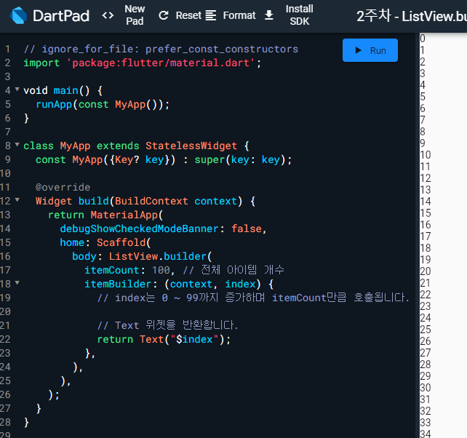Click 'BuildContext' on line 12
Image resolution: width=467 pixels, height=438 pixels.
[151, 201]
